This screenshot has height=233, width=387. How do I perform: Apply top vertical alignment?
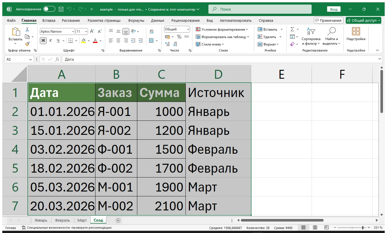click(111, 31)
